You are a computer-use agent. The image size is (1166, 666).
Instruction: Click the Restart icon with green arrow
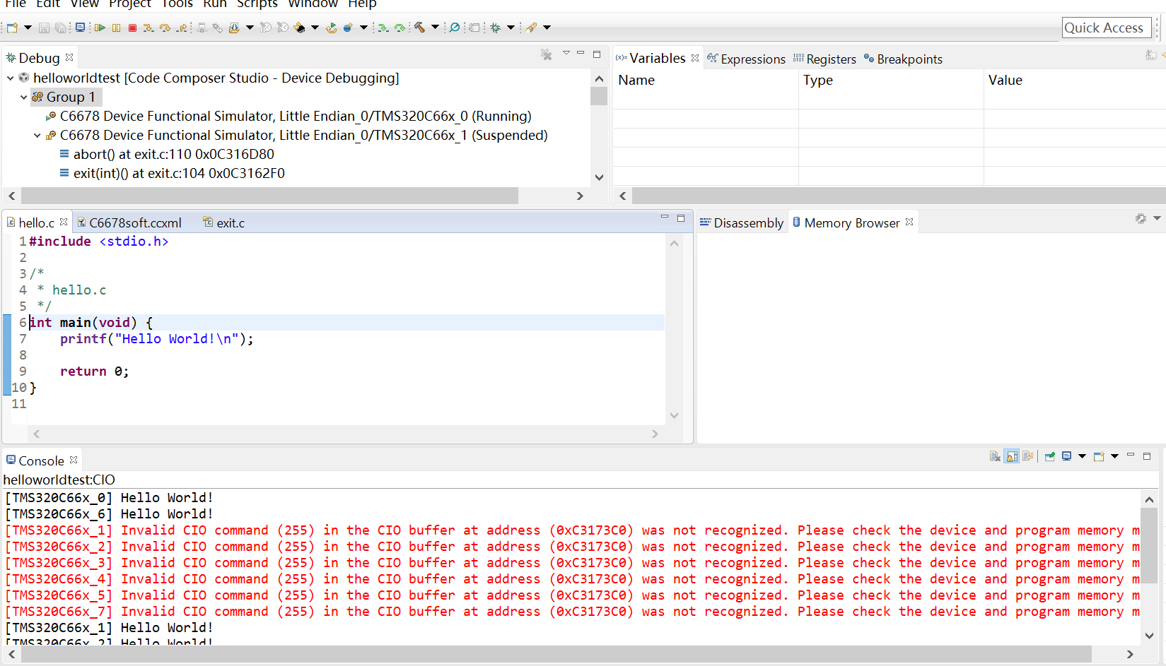coord(331,28)
